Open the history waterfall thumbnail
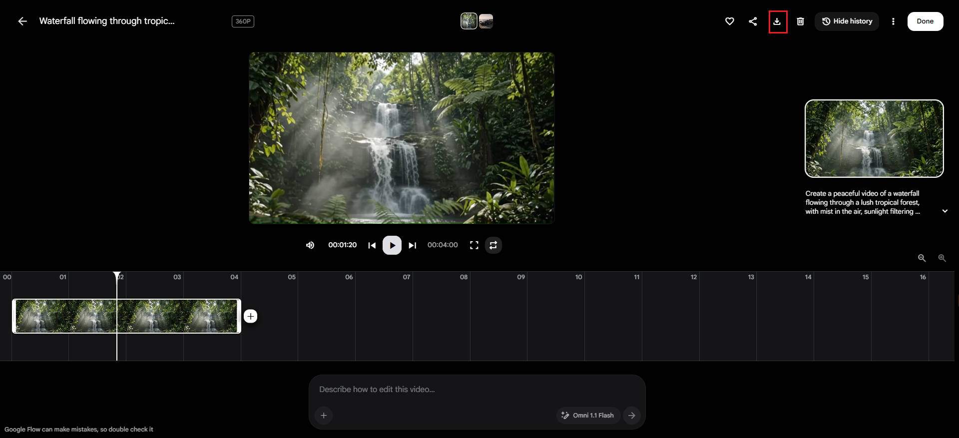 pyautogui.click(x=874, y=138)
